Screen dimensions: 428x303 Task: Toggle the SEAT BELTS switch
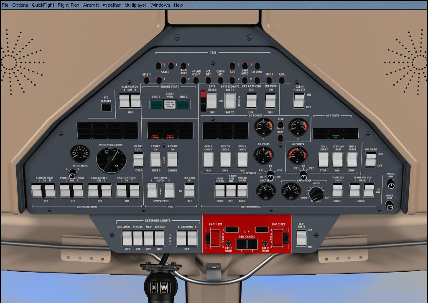(301, 237)
